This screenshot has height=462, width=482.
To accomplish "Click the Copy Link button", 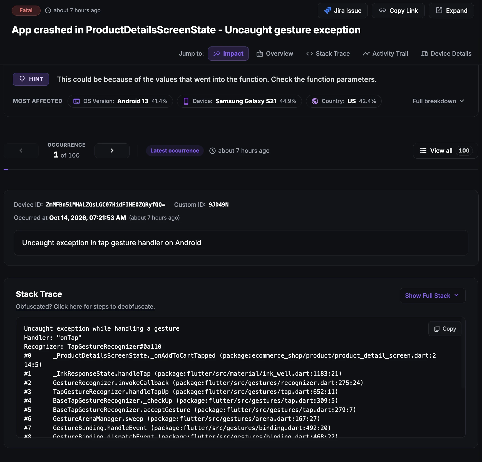I will (x=398, y=11).
